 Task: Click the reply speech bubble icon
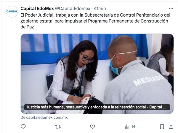[23, 126]
